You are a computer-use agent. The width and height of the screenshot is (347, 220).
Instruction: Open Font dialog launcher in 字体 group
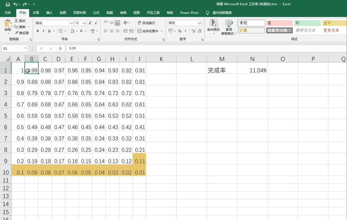tap(99, 40)
